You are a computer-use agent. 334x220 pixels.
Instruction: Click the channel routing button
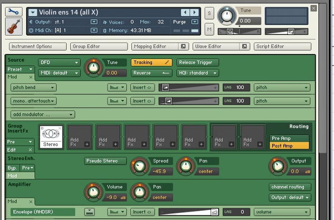pos(290,187)
